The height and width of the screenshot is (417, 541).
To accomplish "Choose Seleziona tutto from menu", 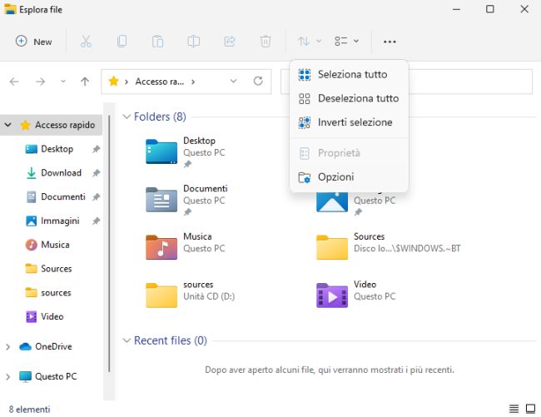I will click(350, 75).
